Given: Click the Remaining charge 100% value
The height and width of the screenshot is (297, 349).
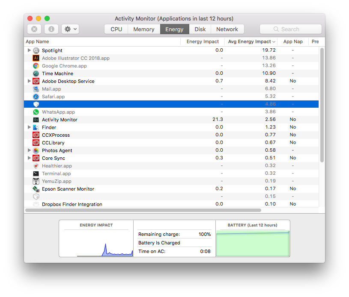Looking at the screenshot, I should [205, 234].
